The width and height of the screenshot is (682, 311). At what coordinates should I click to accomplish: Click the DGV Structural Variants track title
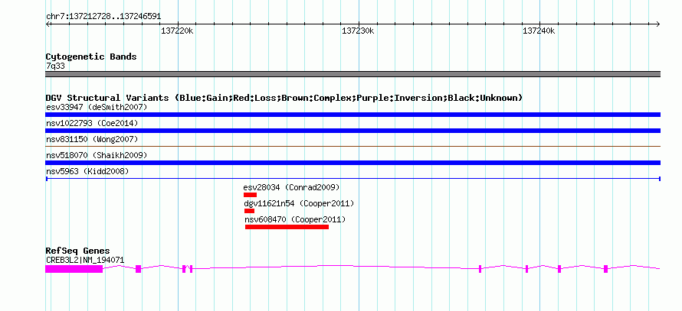click(284, 98)
